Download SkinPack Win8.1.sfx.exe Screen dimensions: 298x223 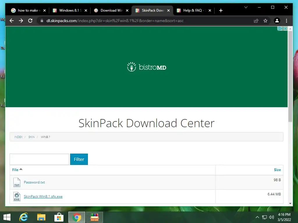tap(43, 197)
